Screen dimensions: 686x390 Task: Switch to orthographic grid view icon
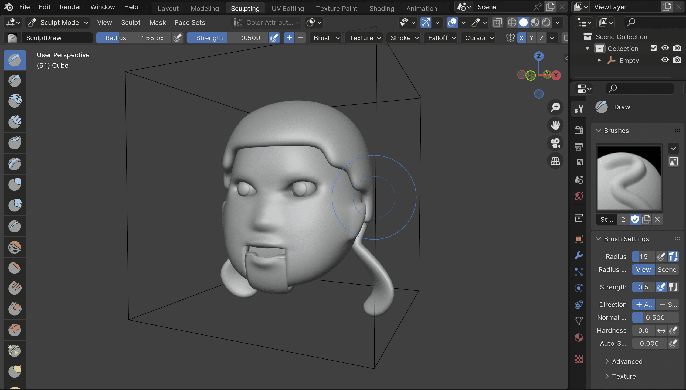555,161
